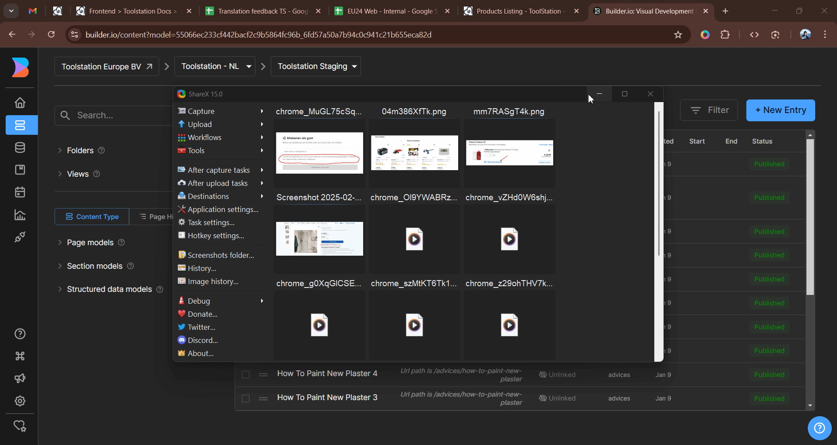Viewport: 837px width, 445px height.
Task: Check the How To Paint New Plaster 4 checkbox
Action: tap(245, 374)
